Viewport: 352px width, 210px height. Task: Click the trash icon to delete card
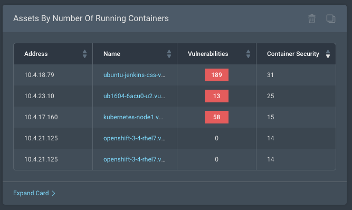coord(311,18)
